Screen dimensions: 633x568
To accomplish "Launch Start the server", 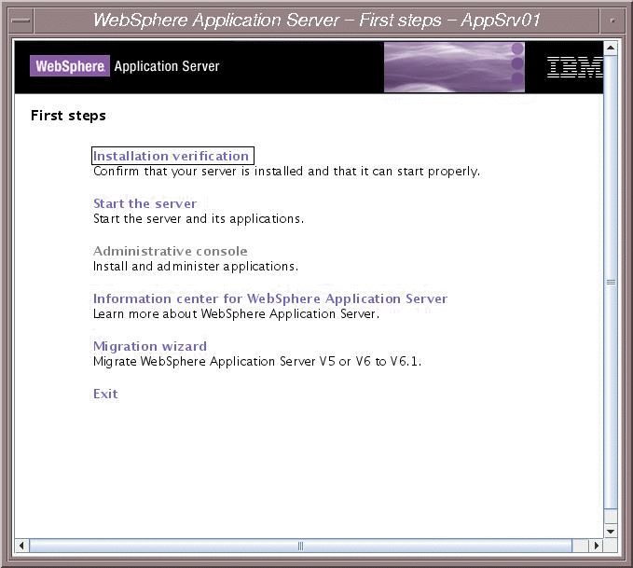I will tap(144, 203).
